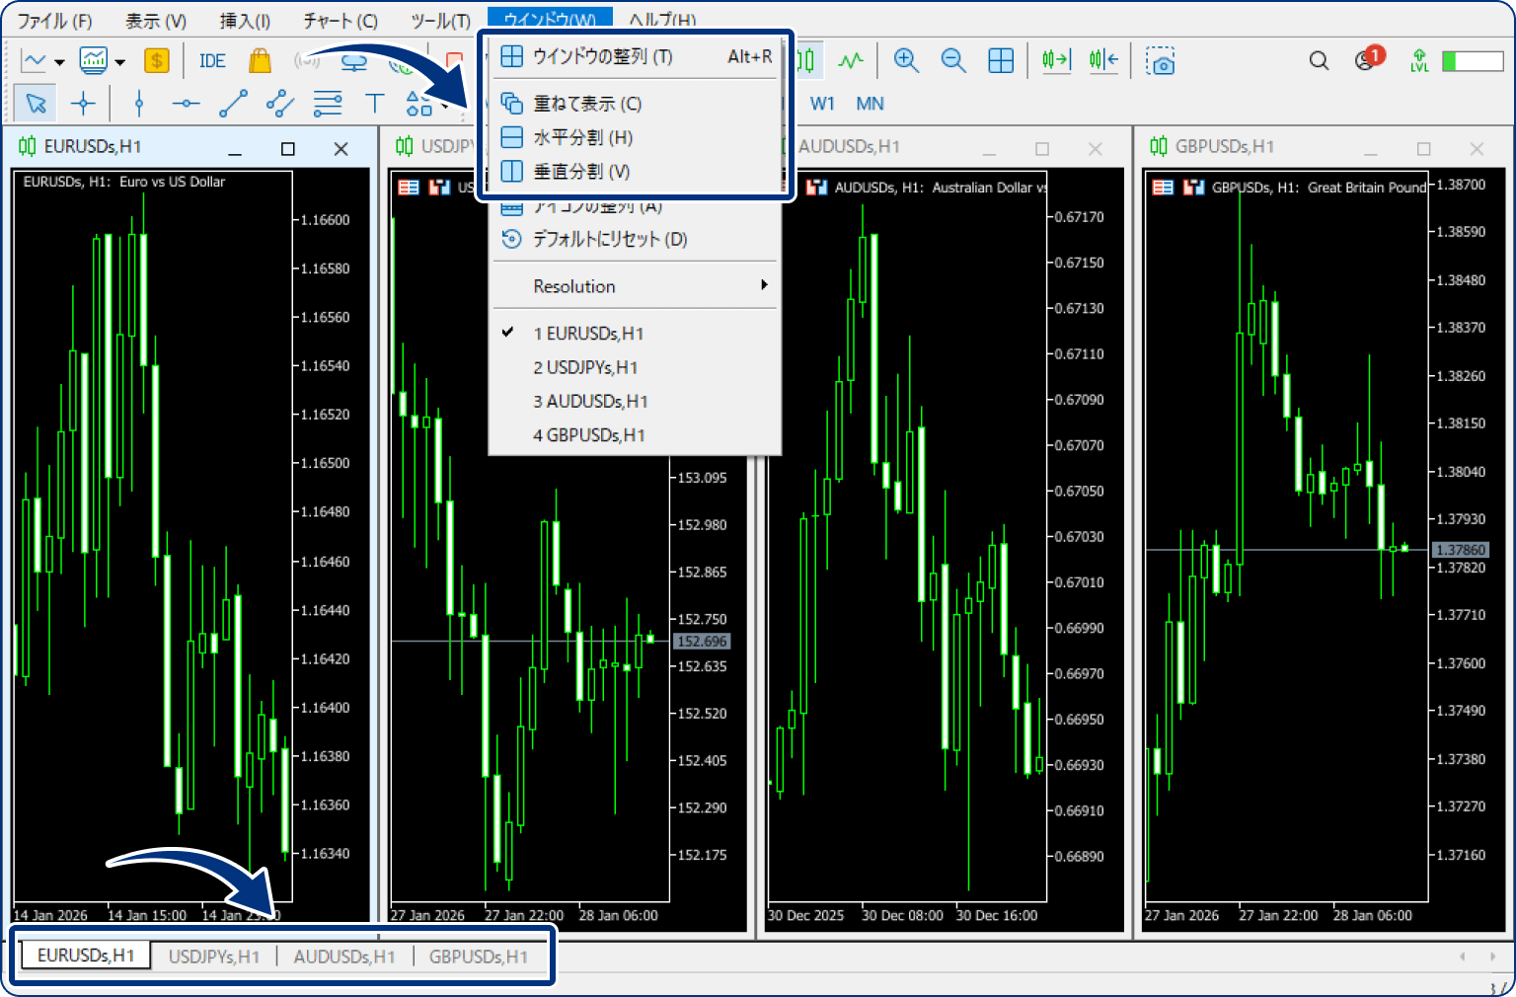Click the zoom in magnifier icon
The image size is (1516, 997).
[905, 61]
